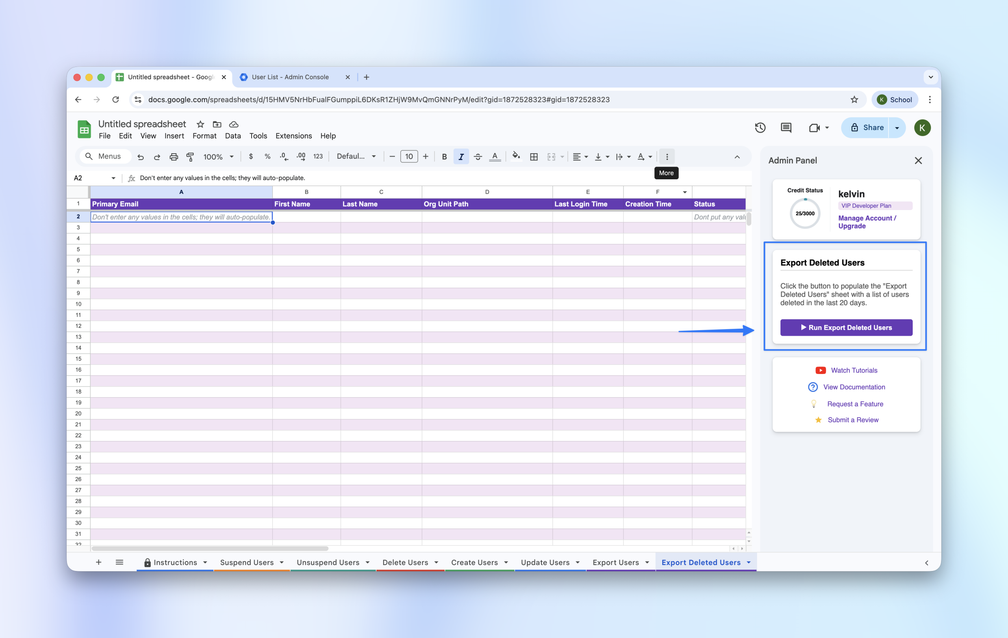Expand the Default font dropdown
Viewport: 1008px width, 638px height.
point(356,156)
